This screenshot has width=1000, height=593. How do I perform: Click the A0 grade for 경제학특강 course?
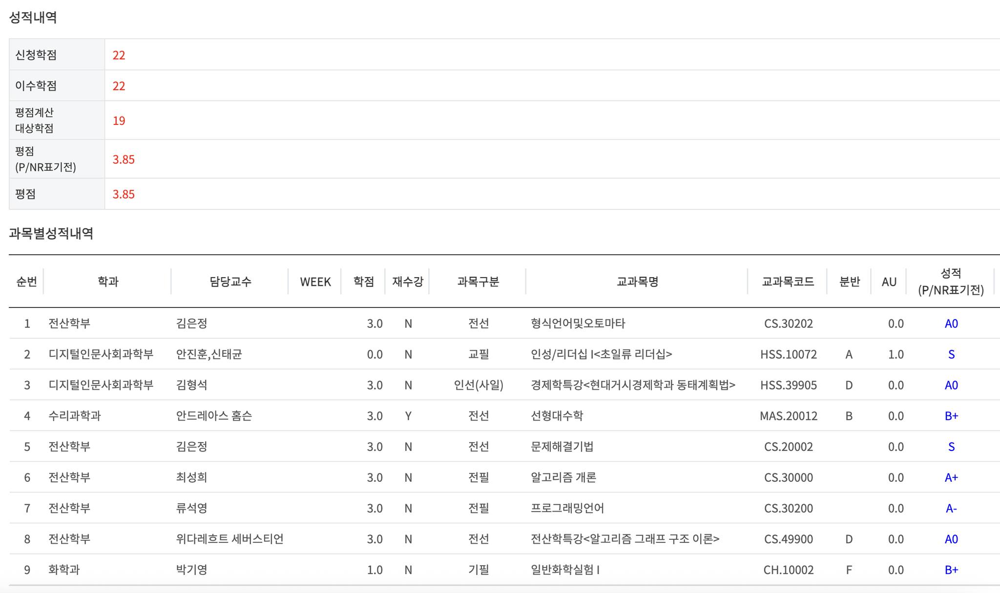coord(951,385)
